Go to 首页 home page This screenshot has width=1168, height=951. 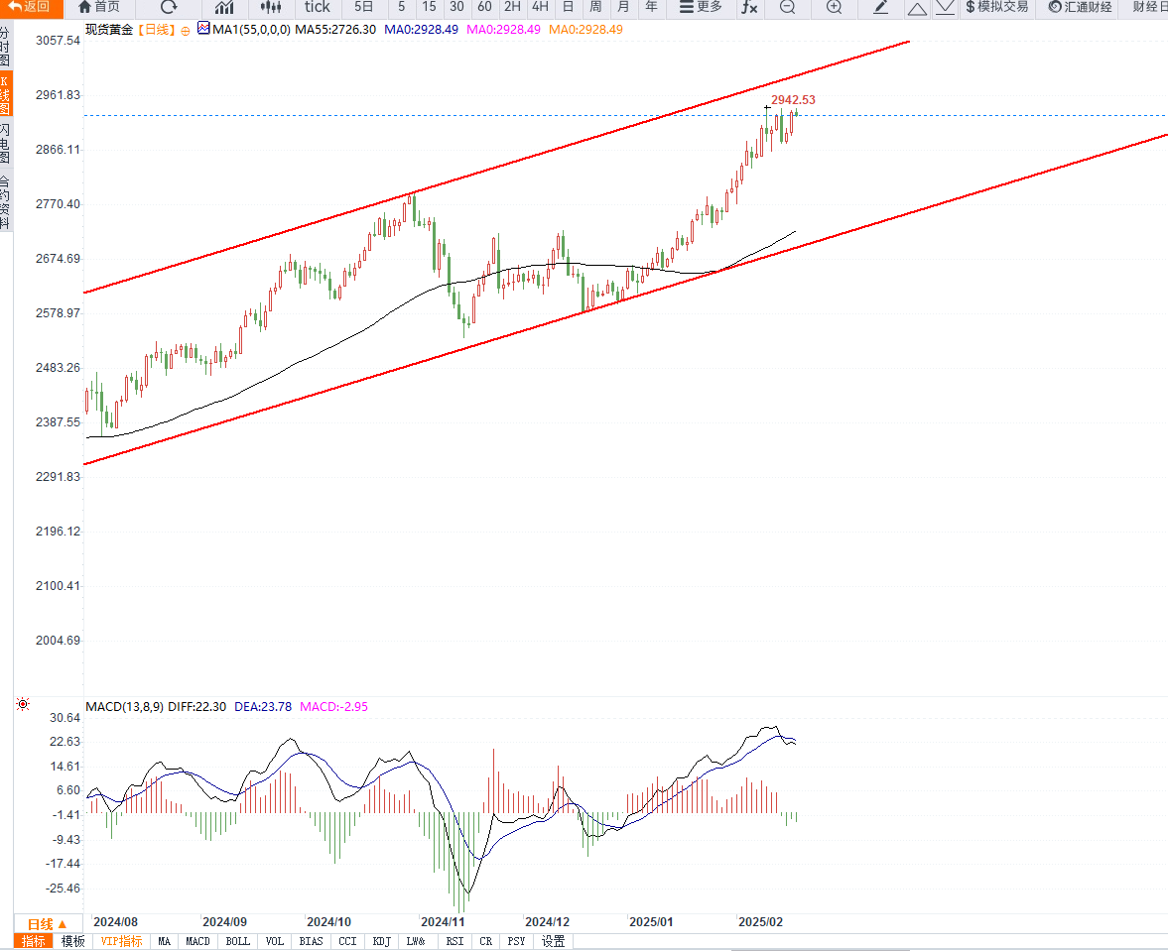click(99, 8)
